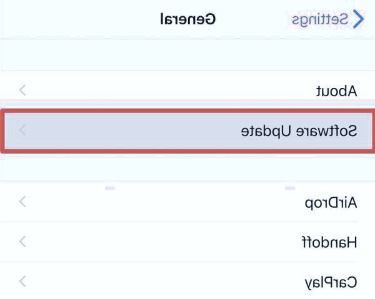Click the CarPlay row chevron
375x299 pixels.
coord(22,282)
